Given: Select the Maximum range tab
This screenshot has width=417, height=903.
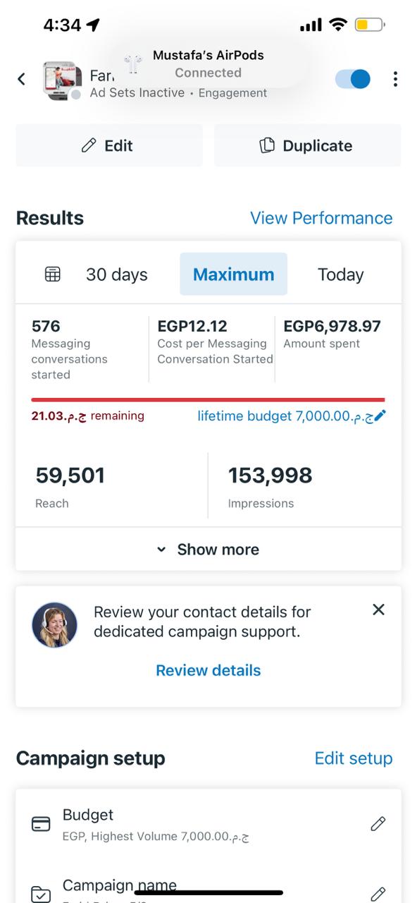Looking at the screenshot, I should point(234,274).
